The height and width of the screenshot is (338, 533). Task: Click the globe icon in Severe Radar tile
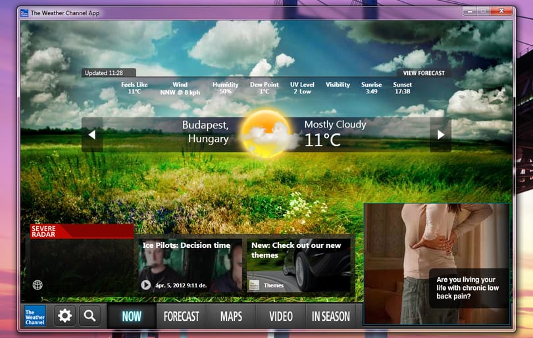tap(38, 285)
